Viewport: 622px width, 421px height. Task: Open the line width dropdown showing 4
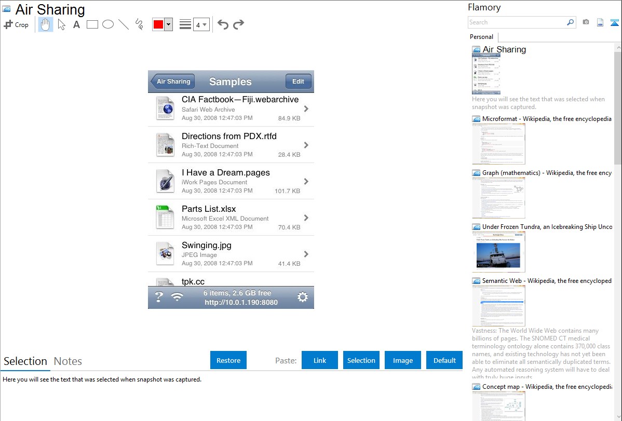pyautogui.click(x=201, y=24)
